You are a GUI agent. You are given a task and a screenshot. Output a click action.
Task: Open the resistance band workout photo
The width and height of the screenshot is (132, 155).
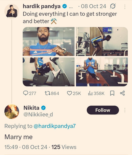click(x=49, y=42)
